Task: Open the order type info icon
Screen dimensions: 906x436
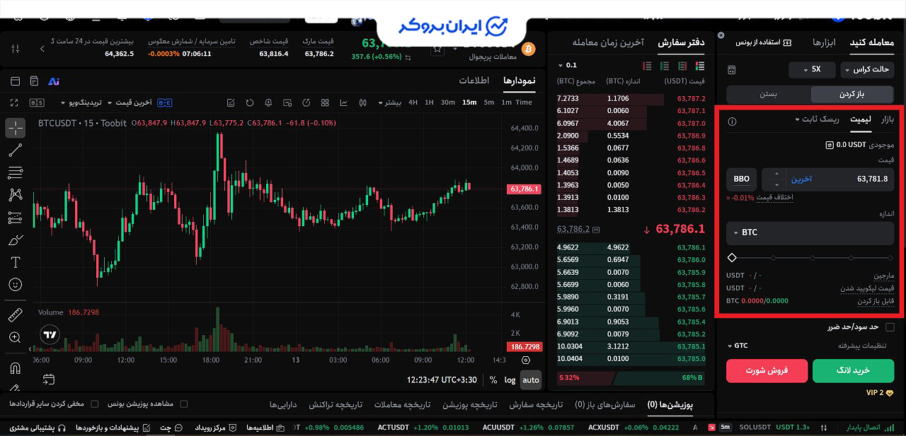Action: click(733, 121)
